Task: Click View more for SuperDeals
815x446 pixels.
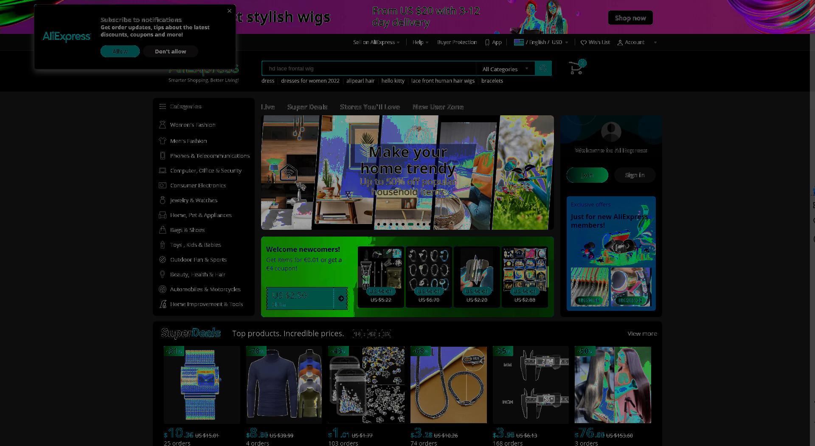Action: click(642, 334)
